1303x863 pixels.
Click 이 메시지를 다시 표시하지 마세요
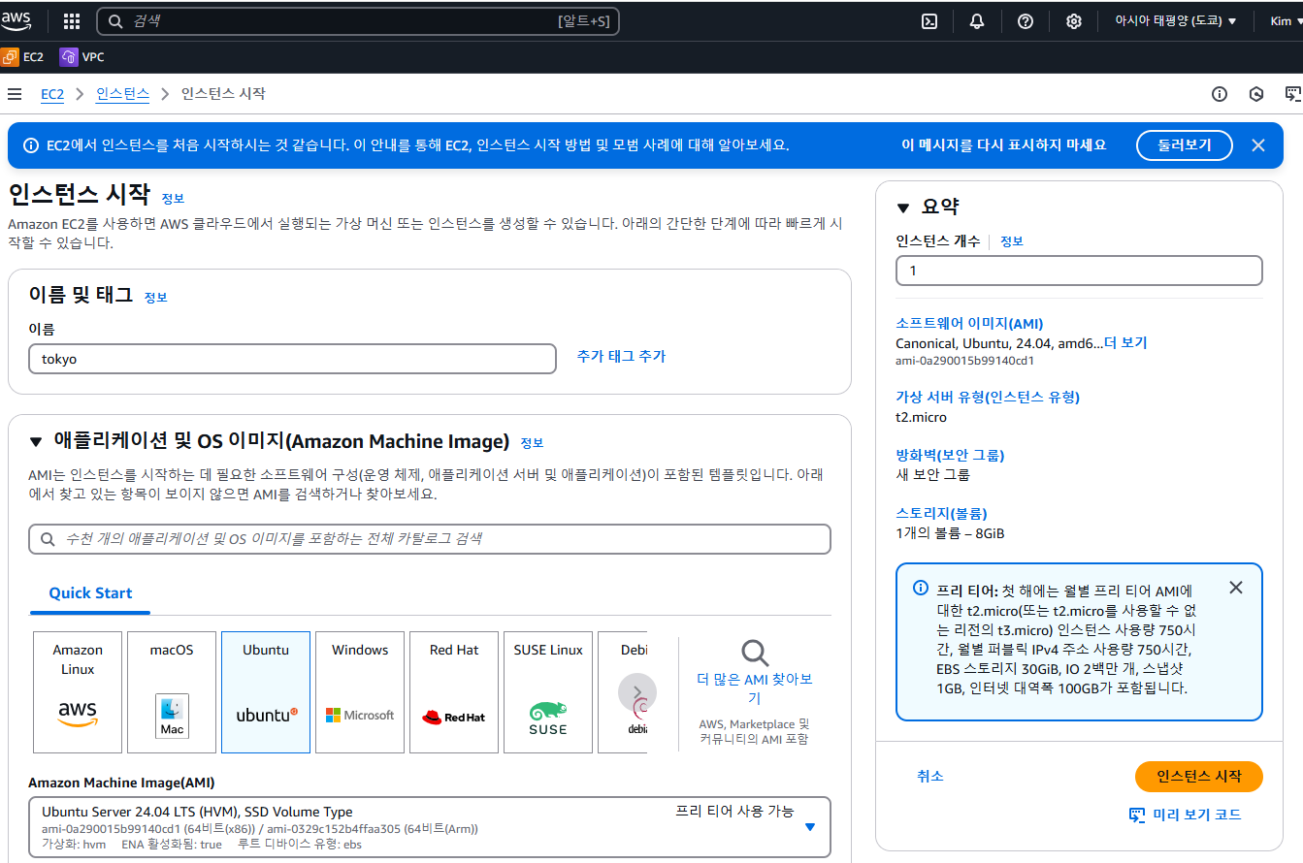point(1004,145)
